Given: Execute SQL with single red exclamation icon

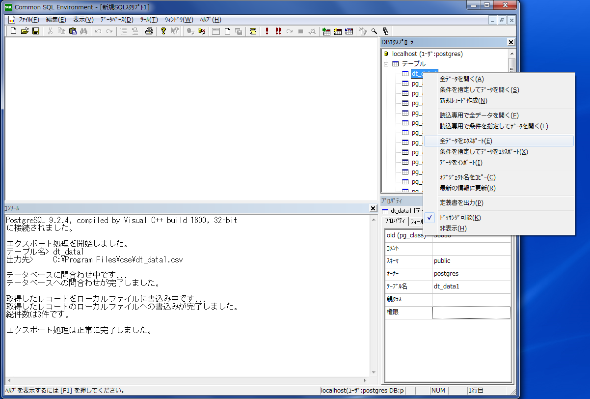Looking at the screenshot, I should pyautogui.click(x=267, y=31).
